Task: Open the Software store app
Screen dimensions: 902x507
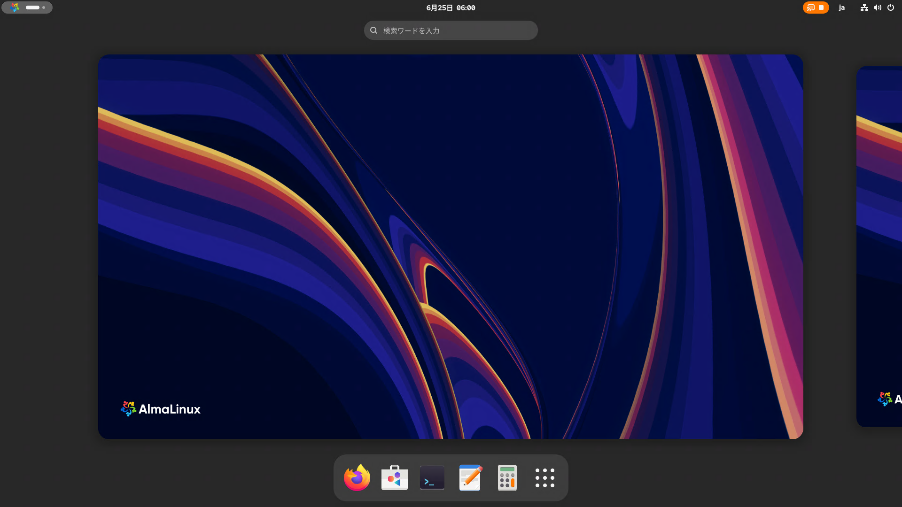Action: click(394, 478)
